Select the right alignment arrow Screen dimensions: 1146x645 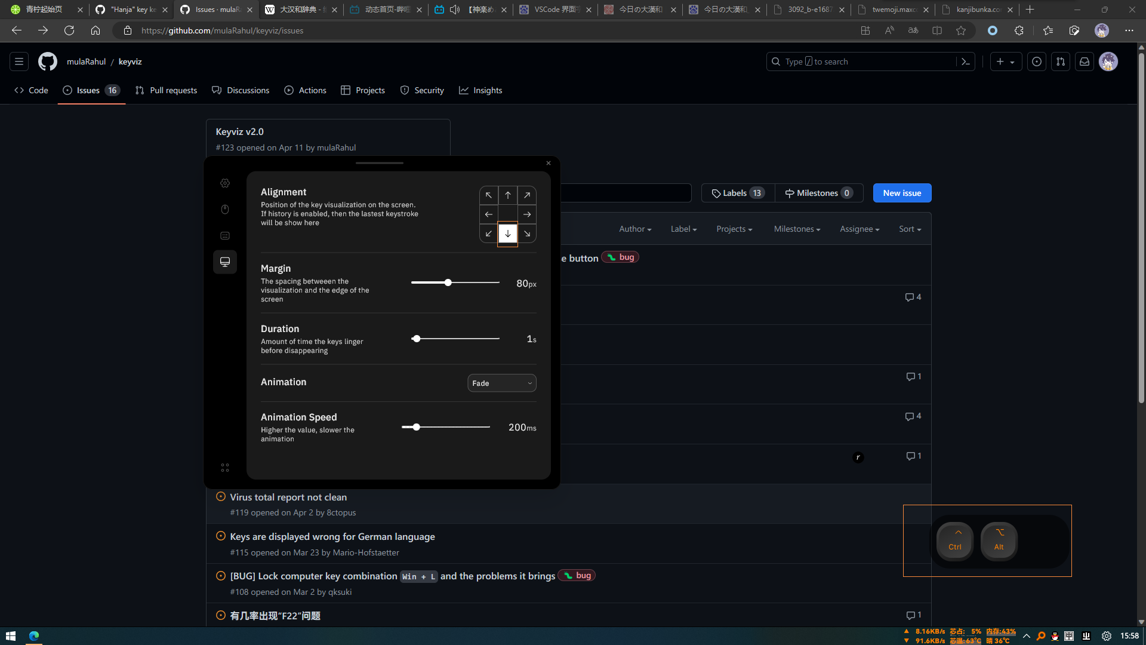pyautogui.click(x=527, y=214)
